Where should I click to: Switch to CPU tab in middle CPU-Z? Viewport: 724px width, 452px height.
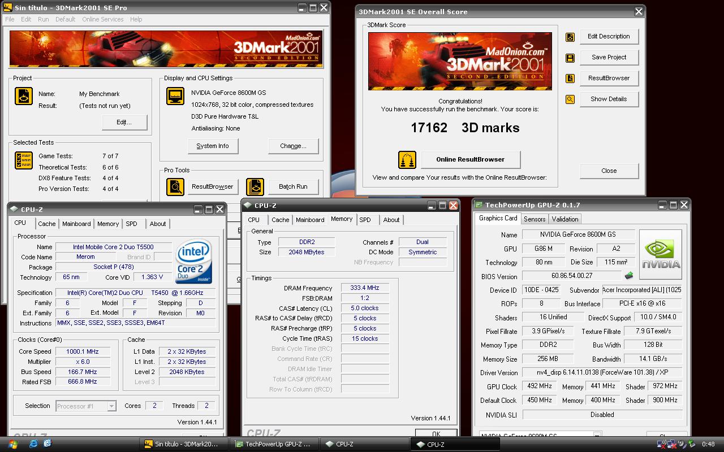254,220
